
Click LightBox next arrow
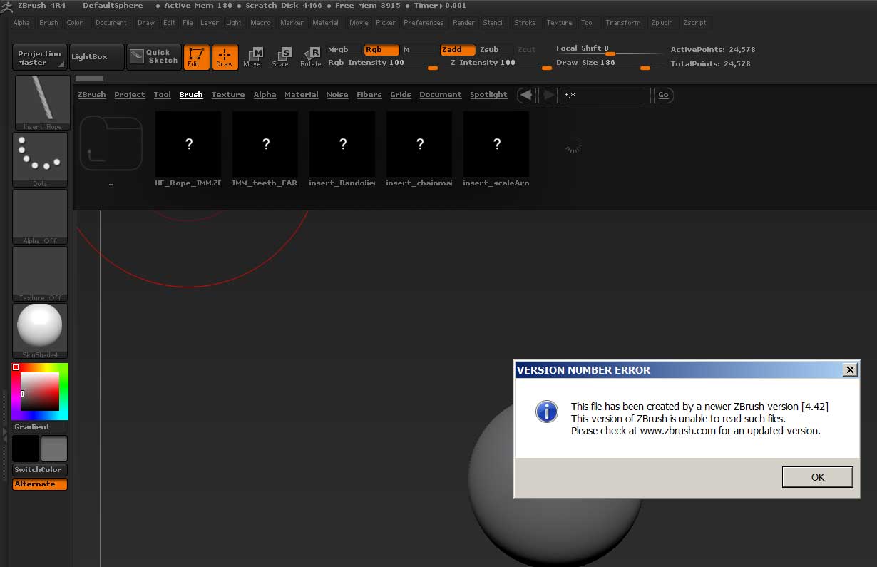pos(548,95)
